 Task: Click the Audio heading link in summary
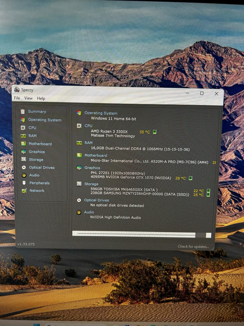pos(89,212)
